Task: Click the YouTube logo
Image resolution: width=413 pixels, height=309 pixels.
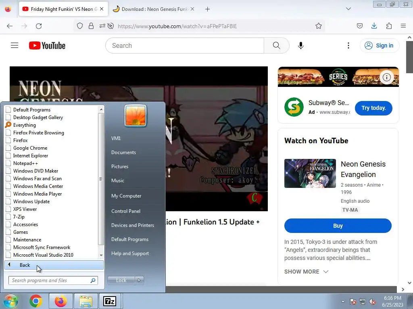Action: [x=47, y=45]
